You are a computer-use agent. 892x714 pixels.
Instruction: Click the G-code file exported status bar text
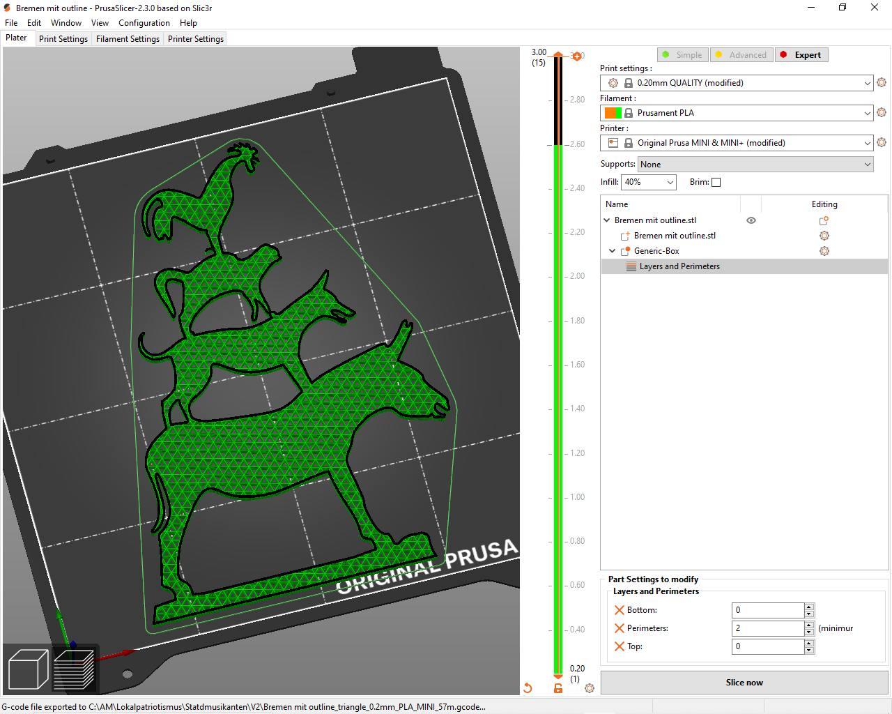(243, 707)
